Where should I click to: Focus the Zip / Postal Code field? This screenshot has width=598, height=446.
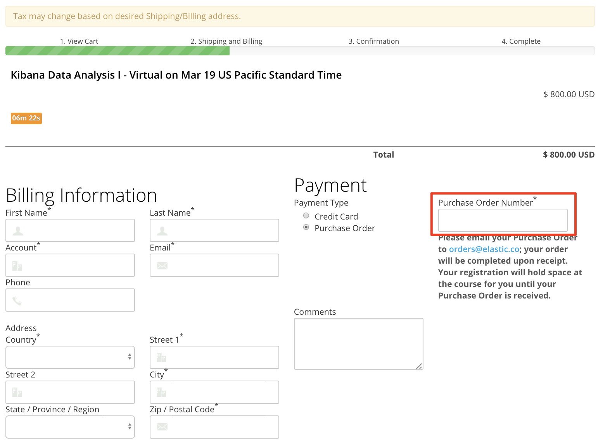[214, 427]
